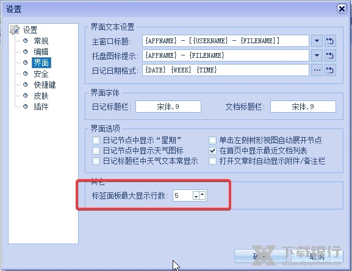The width and height of the screenshot is (352, 271).
Task: Enable auto-show attachments/notes bar (附件/备注栏) when opening article
Action: pos(212,161)
